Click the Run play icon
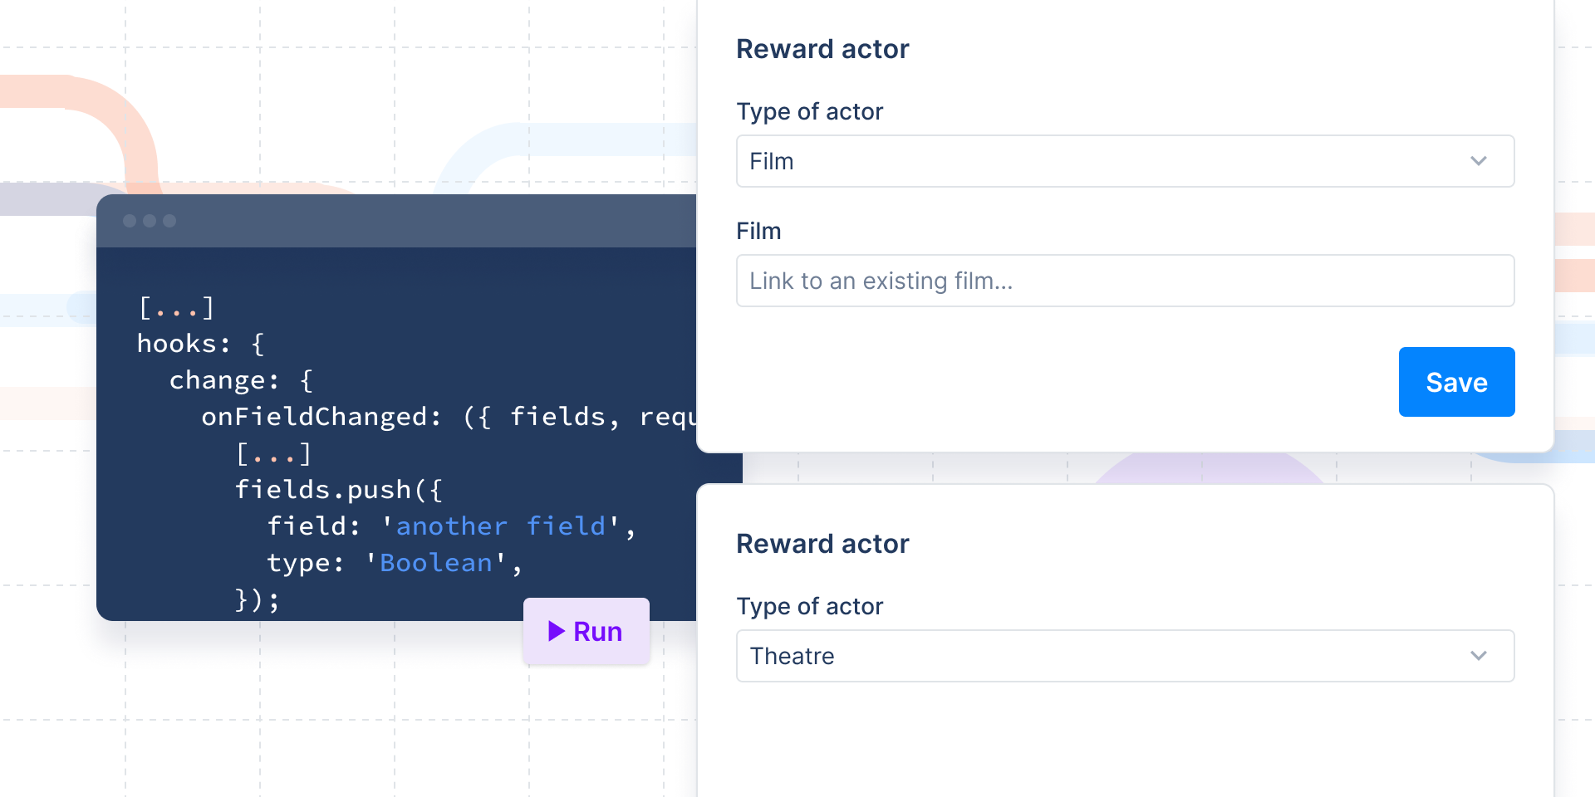The width and height of the screenshot is (1595, 797). coord(556,631)
